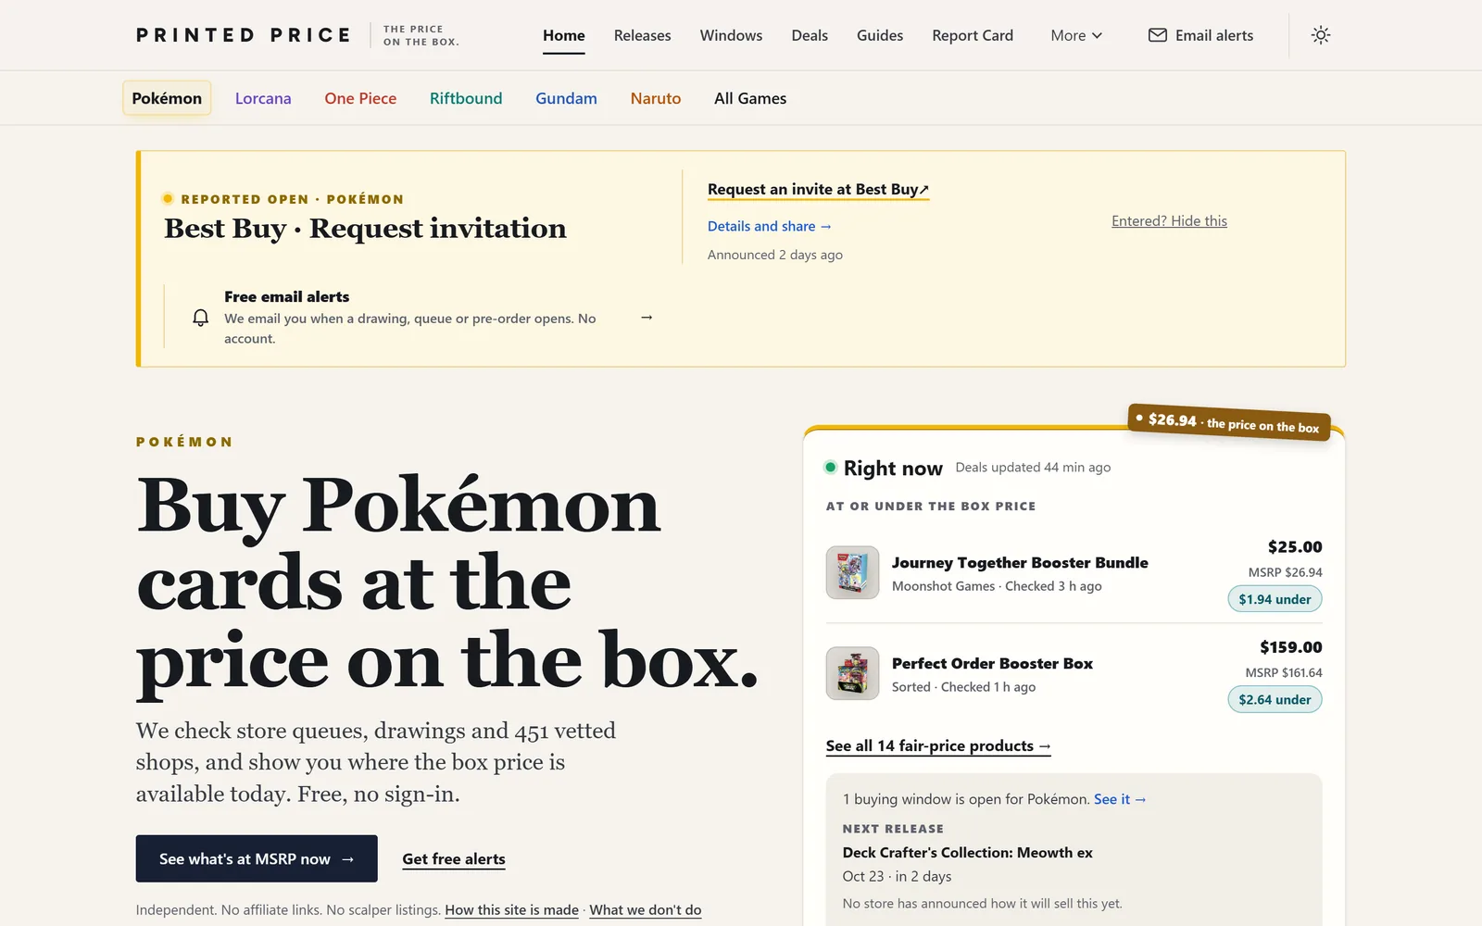
Task: Switch to the Lorcana game tab
Action: [x=263, y=98]
